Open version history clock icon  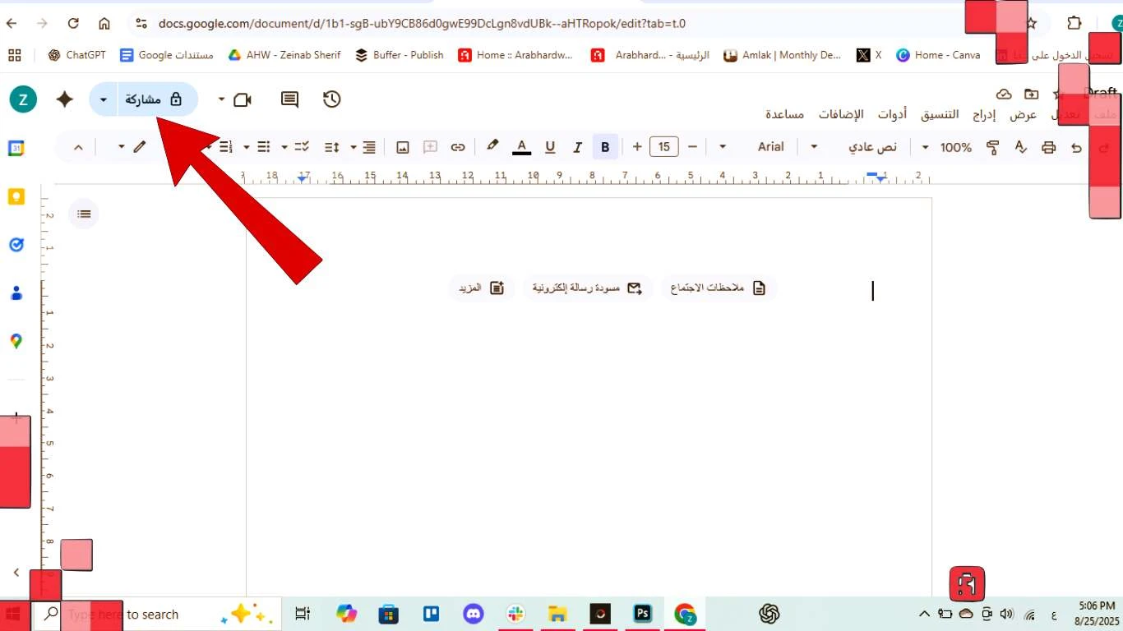click(332, 99)
